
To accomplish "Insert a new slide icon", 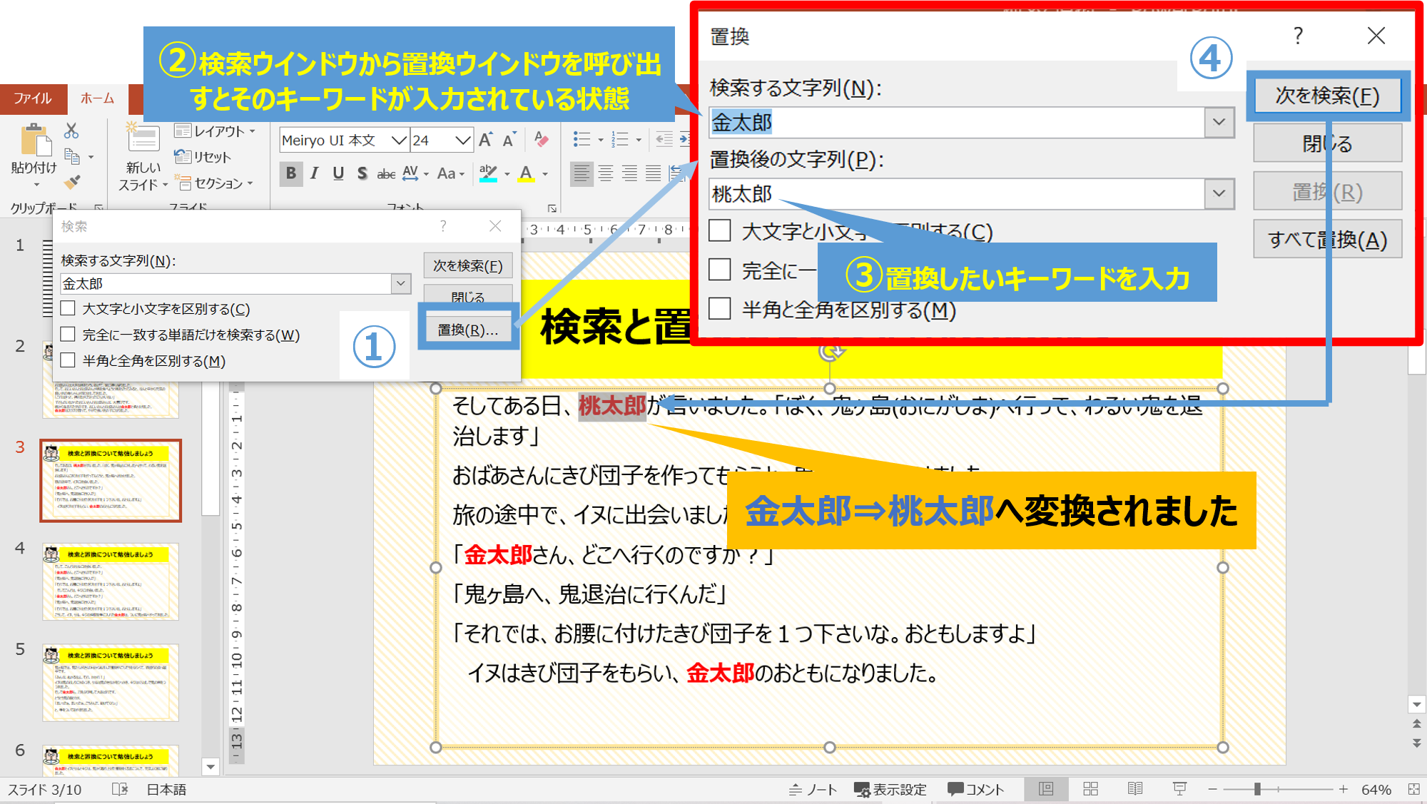I will point(143,139).
